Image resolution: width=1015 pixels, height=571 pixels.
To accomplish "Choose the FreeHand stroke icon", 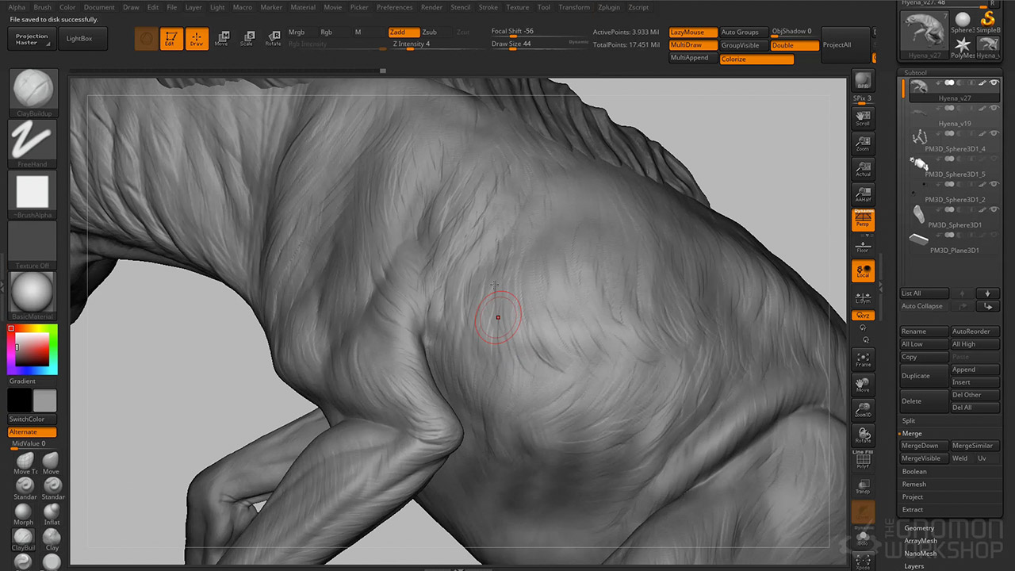I will pyautogui.click(x=33, y=140).
